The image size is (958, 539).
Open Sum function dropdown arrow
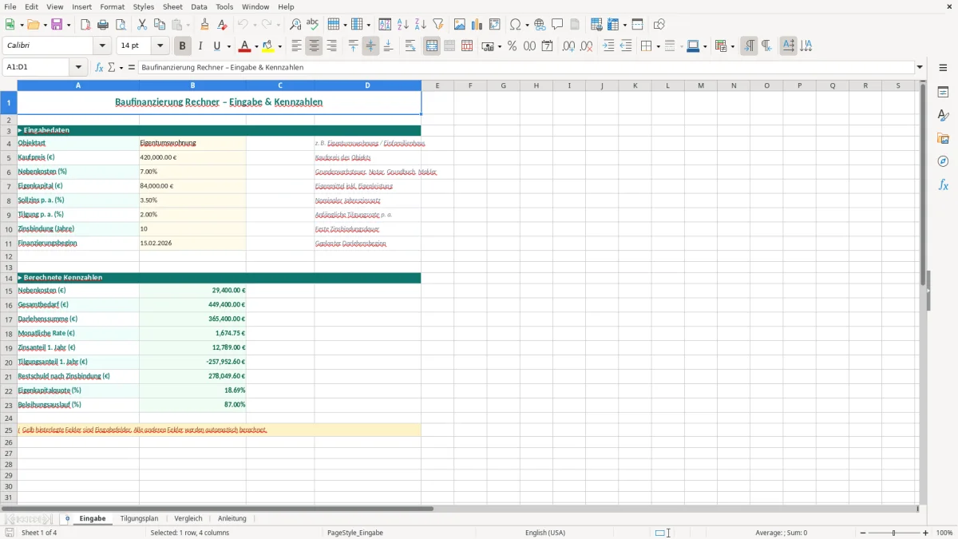pos(121,67)
